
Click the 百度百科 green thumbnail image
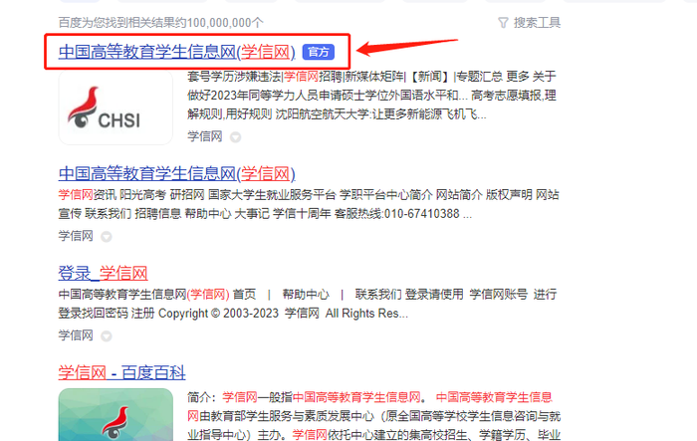click(x=116, y=414)
